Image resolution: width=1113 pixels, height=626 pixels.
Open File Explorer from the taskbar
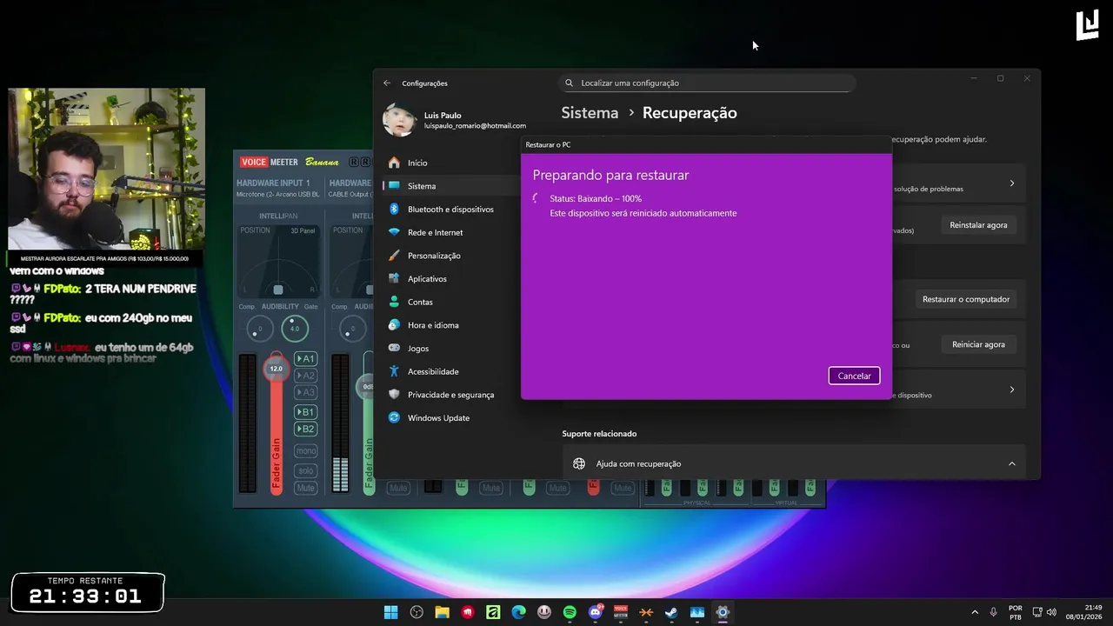tap(442, 612)
